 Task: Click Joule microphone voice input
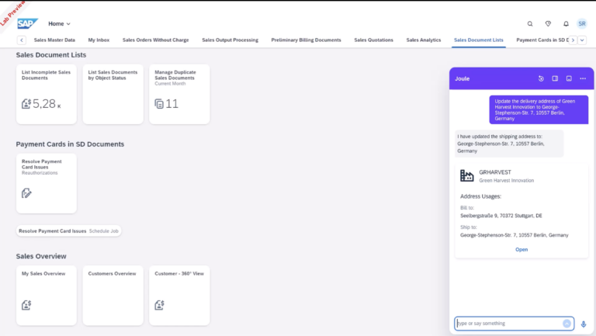(x=584, y=324)
